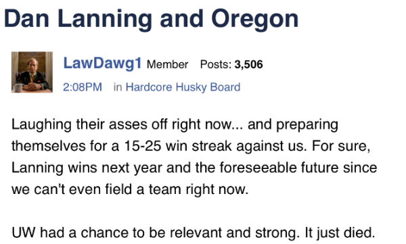Viewport: 406px width, 244px height.
Task: Click the "in" text before the board name
Action: (x=118, y=87)
